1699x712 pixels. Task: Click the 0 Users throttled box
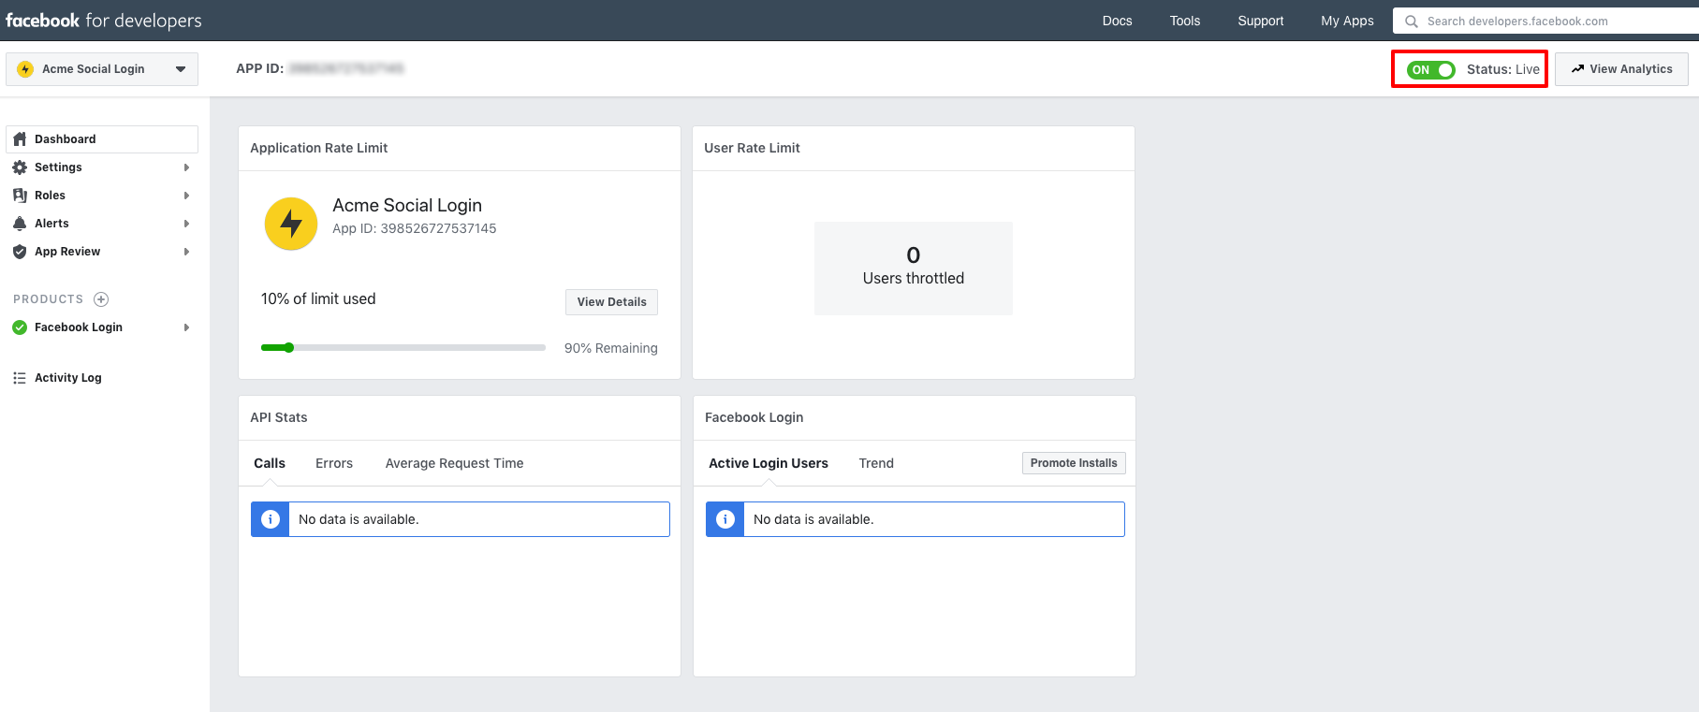click(914, 269)
